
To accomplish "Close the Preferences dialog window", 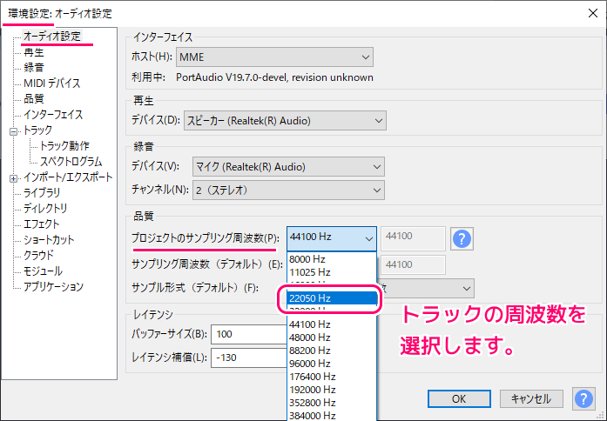I will coord(587,14).
